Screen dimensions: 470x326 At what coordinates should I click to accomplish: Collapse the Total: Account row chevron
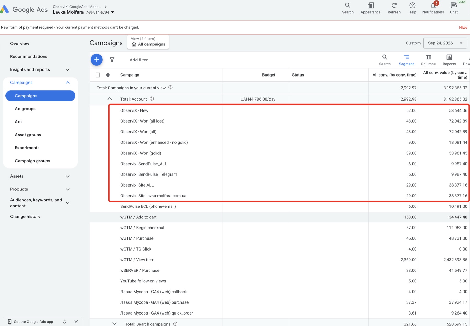[x=110, y=99]
